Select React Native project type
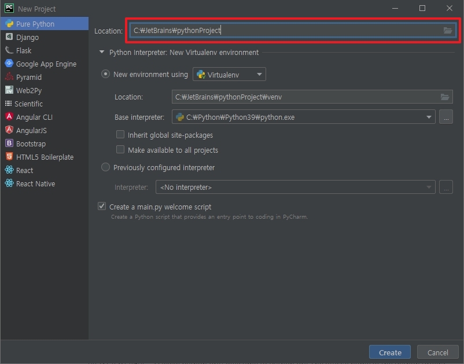 (x=45, y=183)
